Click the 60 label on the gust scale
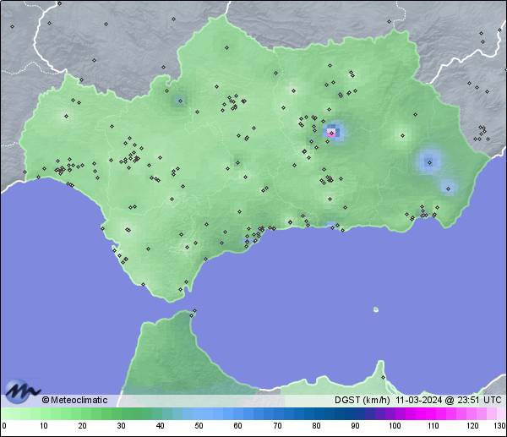507x437 pixels. click(x=237, y=426)
